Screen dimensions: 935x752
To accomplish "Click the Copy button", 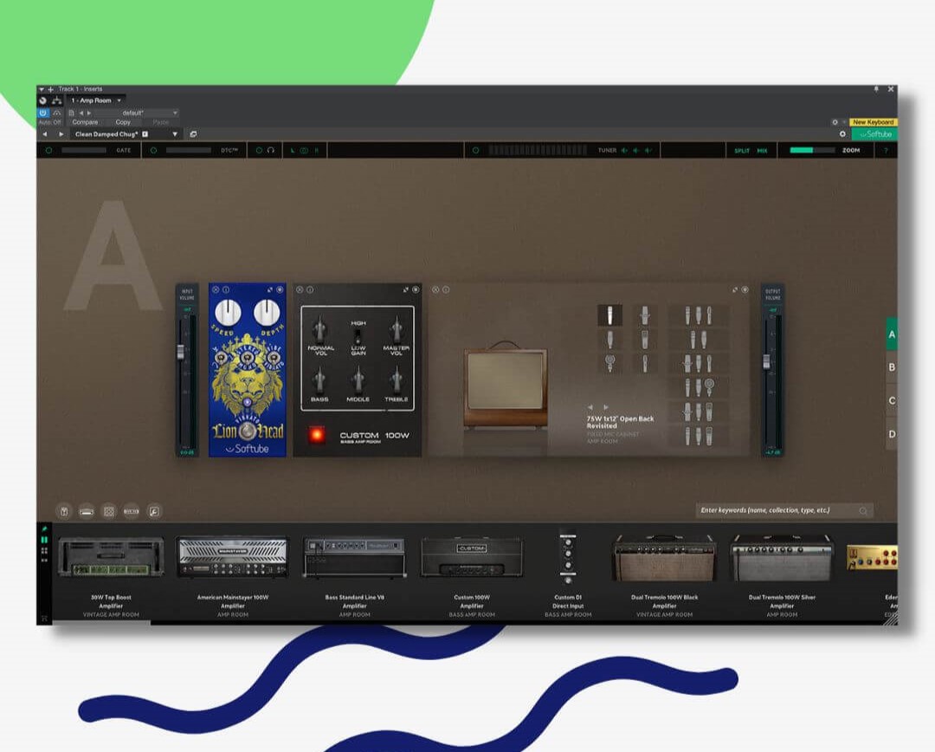I will click(x=123, y=122).
